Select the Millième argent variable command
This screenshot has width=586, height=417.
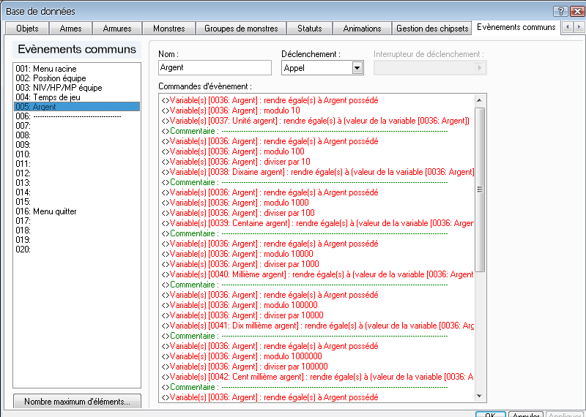[318, 274]
